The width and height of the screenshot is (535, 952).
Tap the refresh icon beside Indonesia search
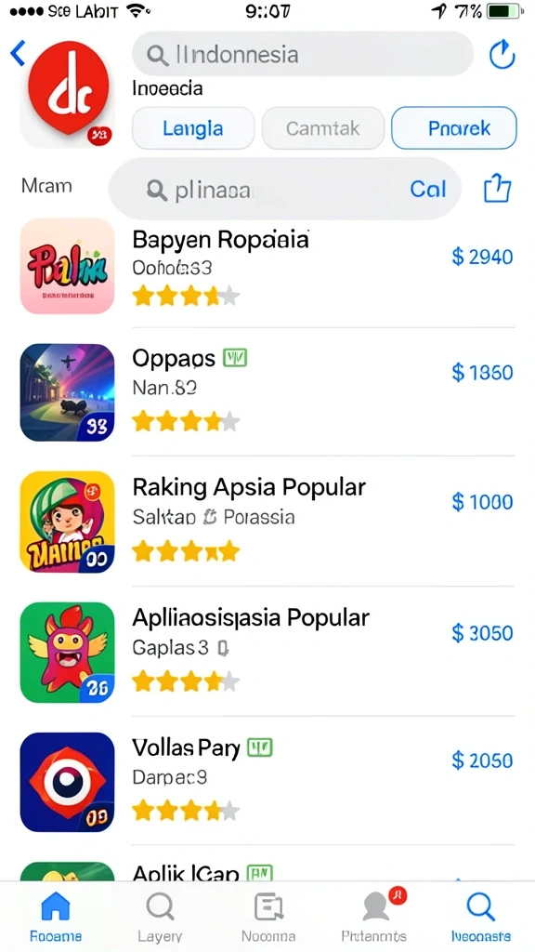[502, 55]
